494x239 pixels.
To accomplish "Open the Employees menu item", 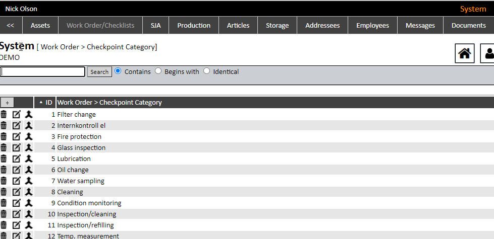I will coord(372,26).
